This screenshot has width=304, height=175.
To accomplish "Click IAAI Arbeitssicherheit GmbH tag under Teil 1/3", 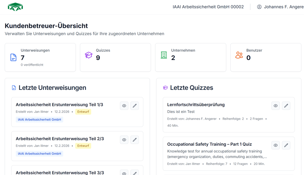I will click(x=39, y=120).
